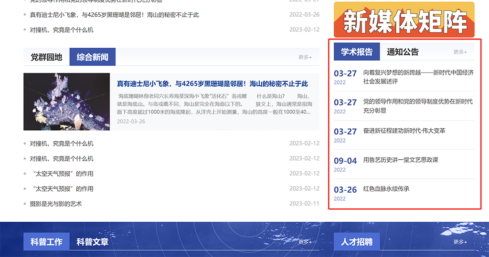Viewport: 489px width, 257px height.
Task: Click the date 2023-02-11
Action: pos(304,204)
